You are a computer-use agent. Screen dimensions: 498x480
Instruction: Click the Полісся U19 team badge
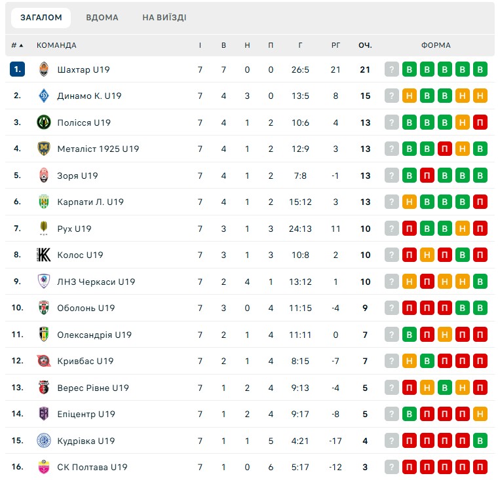click(x=44, y=122)
